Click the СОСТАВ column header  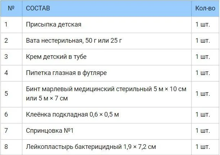(38, 8)
